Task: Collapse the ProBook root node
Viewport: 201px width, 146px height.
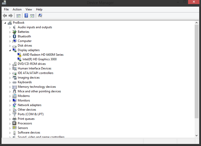Action: [5, 23]
